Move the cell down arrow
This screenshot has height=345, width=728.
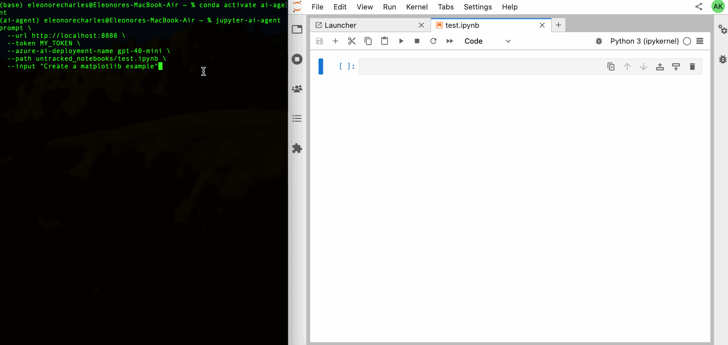tap(644, 66)
